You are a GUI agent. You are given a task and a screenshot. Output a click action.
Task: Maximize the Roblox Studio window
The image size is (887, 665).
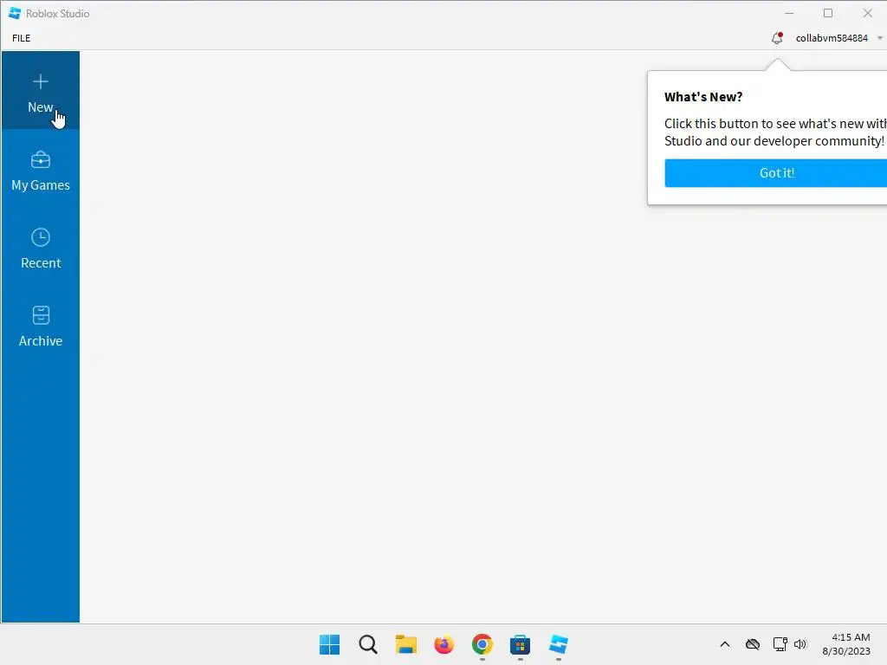828,13
